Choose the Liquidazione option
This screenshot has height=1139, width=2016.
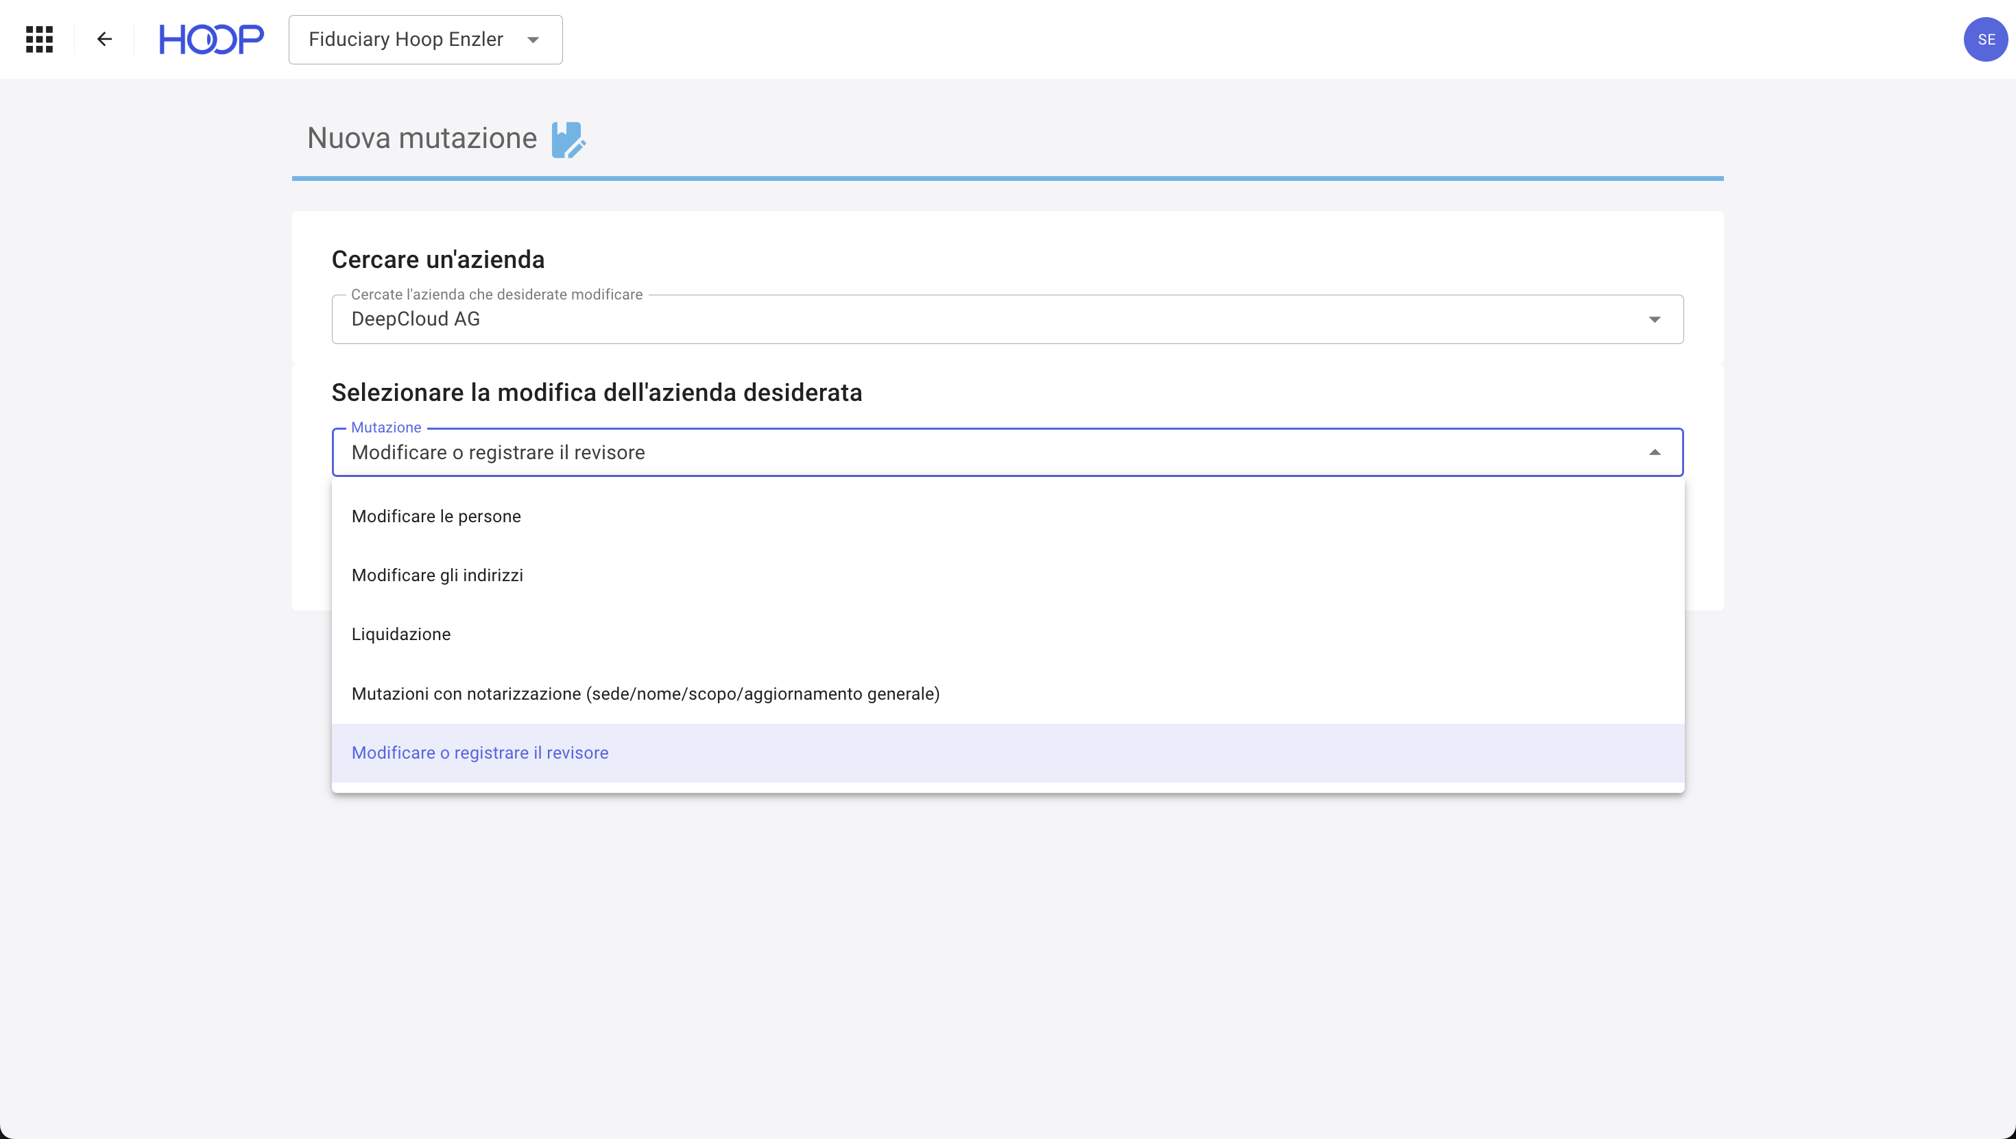[400, 635]
